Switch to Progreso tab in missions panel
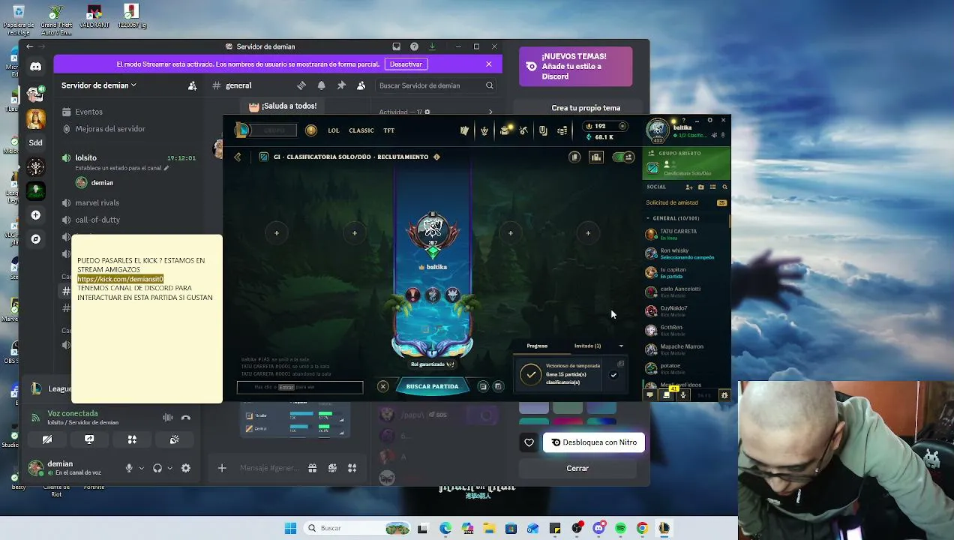This screenshot has height=540, width=954. 537,346
